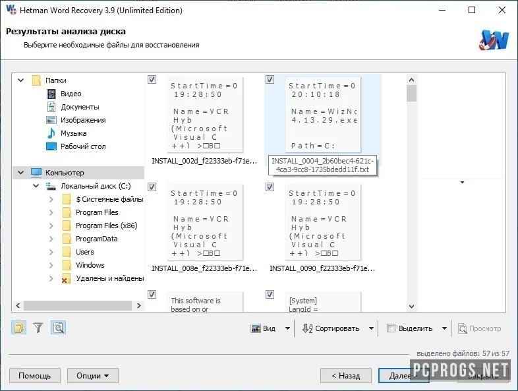Expand the Удалены и найдены node
The height and width of the screenshot is (391, 518).
pyautogui.click(x=51, y=279)
